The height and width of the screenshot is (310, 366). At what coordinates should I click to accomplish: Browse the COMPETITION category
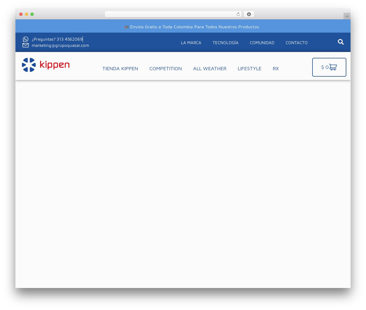pyautogui.click(x=166, y=69)
